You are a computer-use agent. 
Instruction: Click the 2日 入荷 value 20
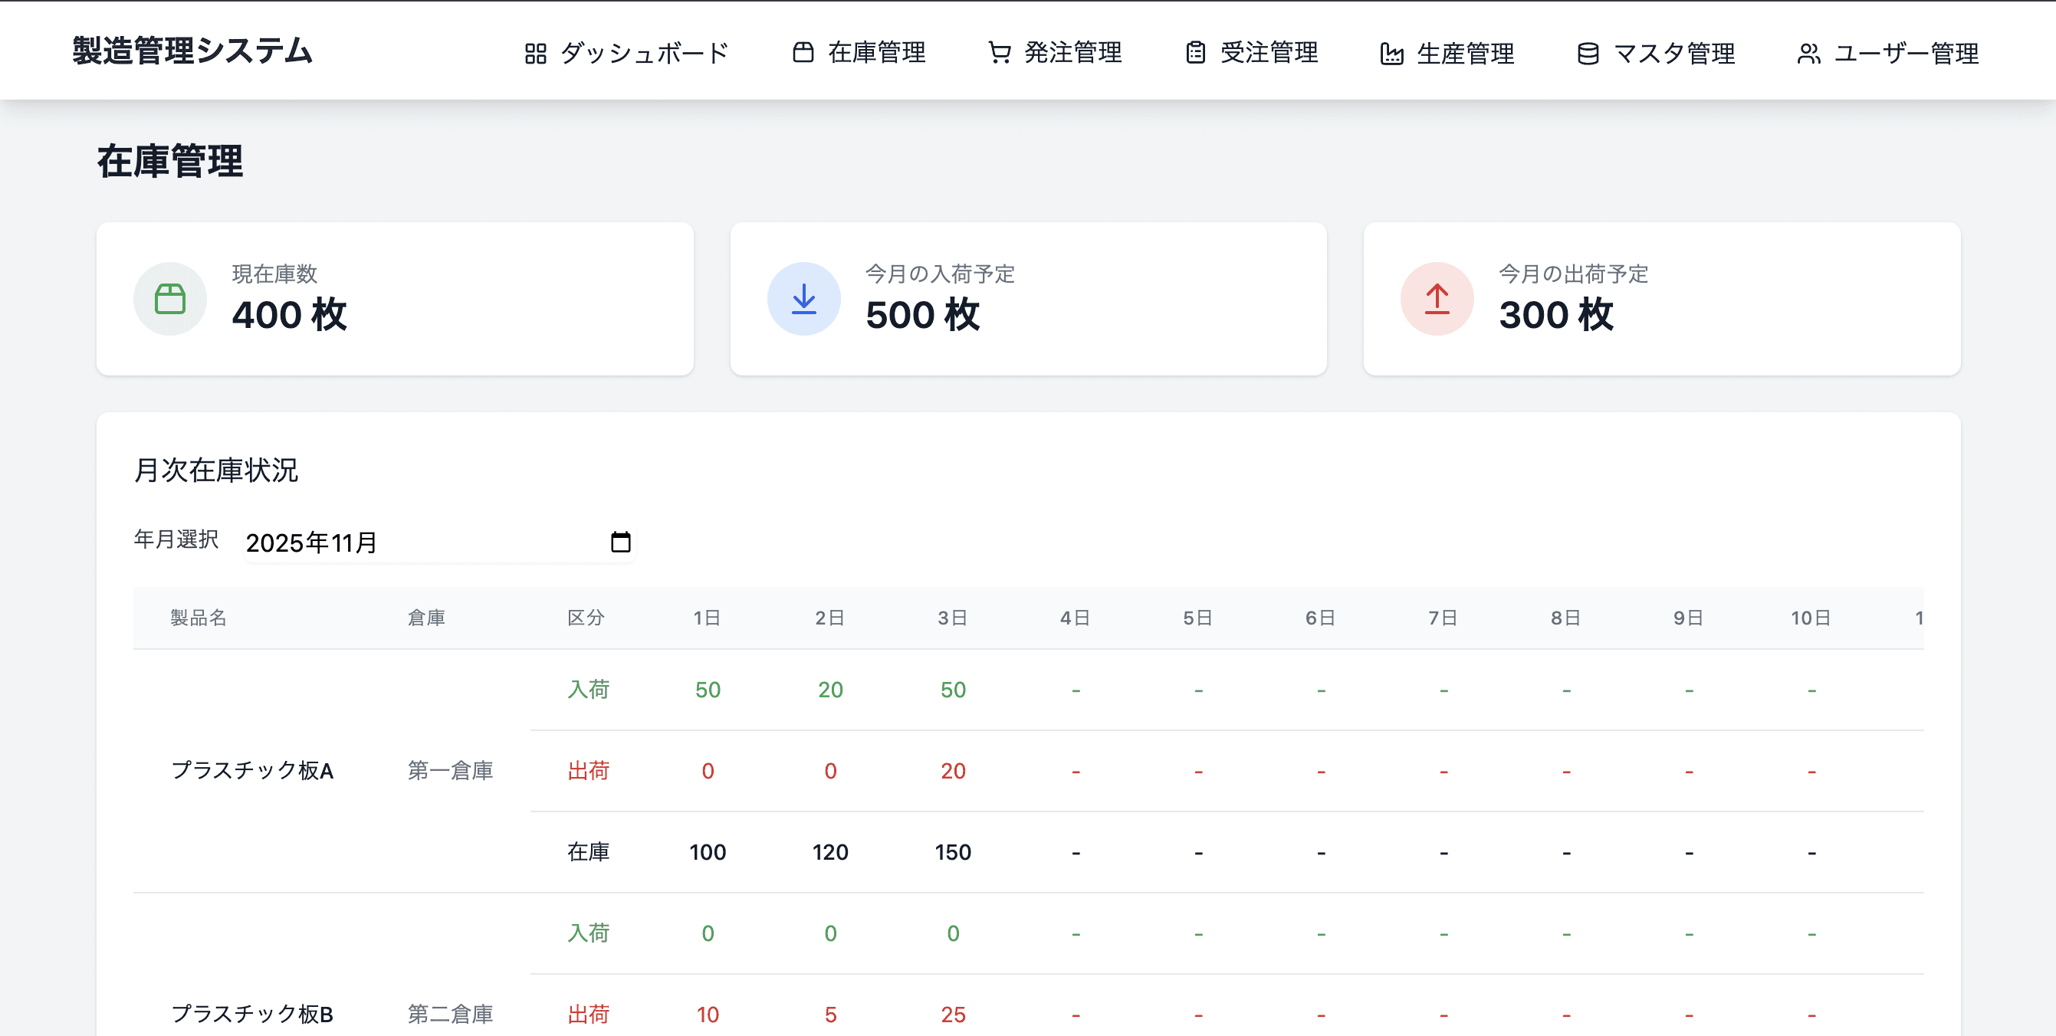tap(830, 690)
